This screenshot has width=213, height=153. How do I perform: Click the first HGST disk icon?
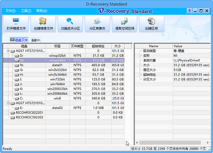pyautogui.click(x=13, y=51)
